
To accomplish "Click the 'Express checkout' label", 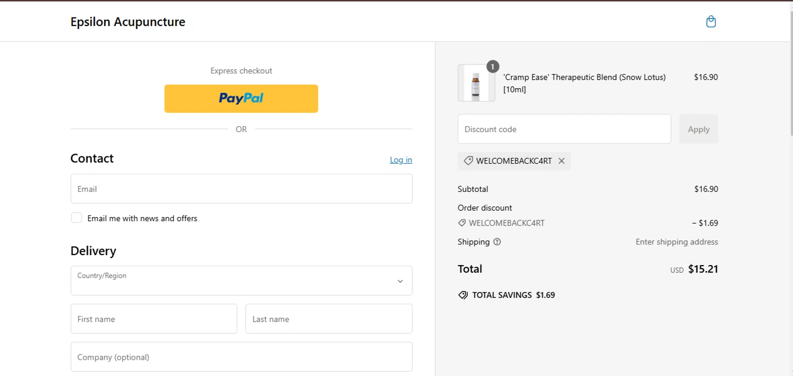I will coord(241,71).
